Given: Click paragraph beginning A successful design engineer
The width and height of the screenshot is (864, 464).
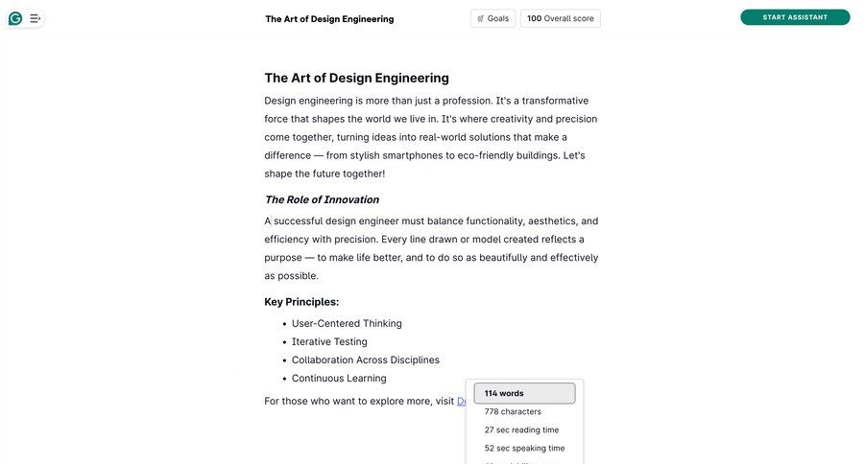Looking at the screenshot, I should 431,248.
